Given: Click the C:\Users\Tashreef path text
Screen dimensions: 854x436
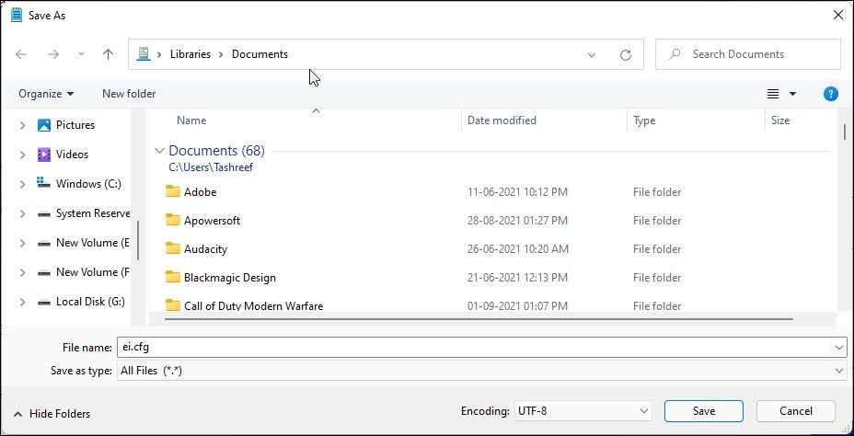Looking at the screenshot, I should tap(211, 167).
